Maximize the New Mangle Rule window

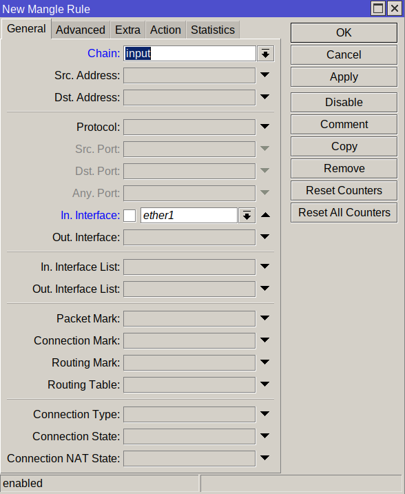click(378, 8)
